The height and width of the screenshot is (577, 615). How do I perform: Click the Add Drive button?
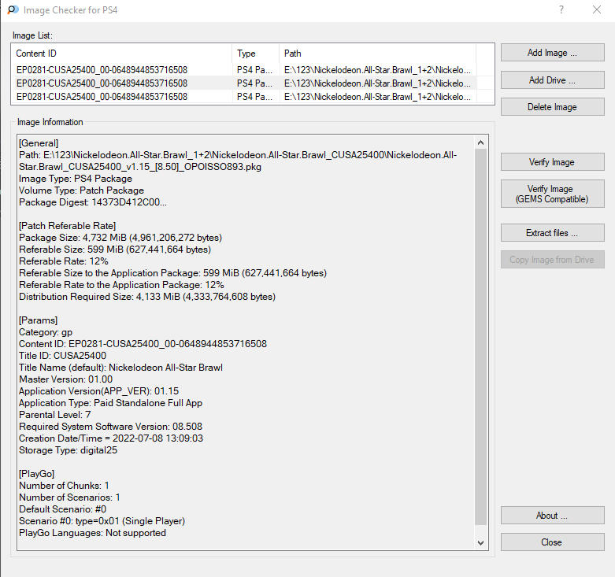tap(552, 80)
